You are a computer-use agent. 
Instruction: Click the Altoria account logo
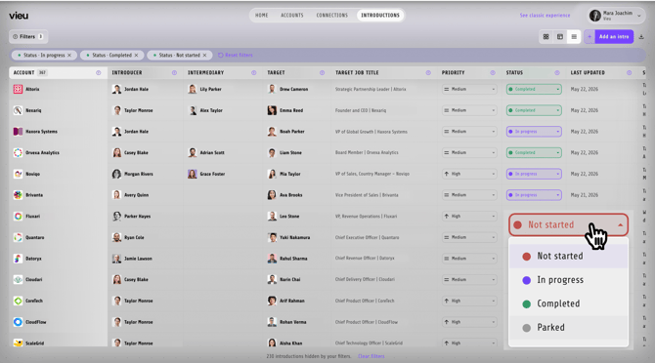pyautogui.click(x=18, y=89)
